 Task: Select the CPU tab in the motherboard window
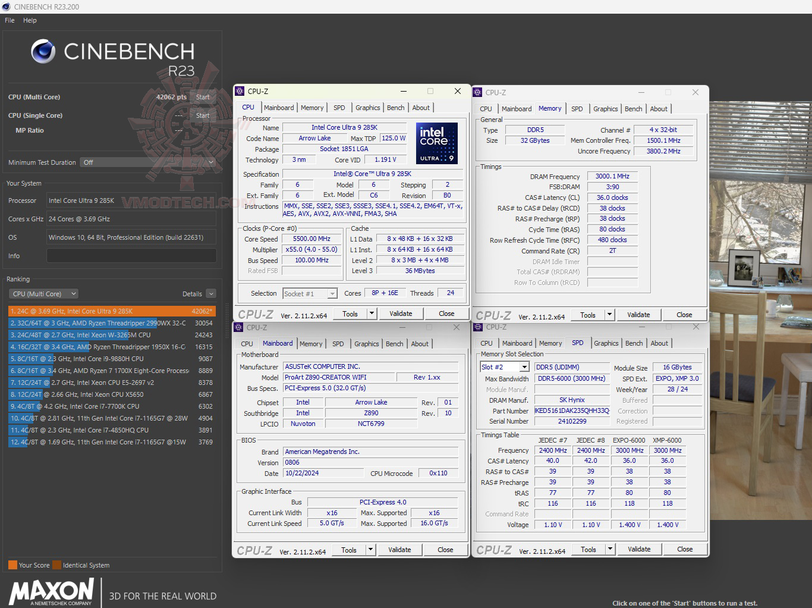(x=247, y=344)
